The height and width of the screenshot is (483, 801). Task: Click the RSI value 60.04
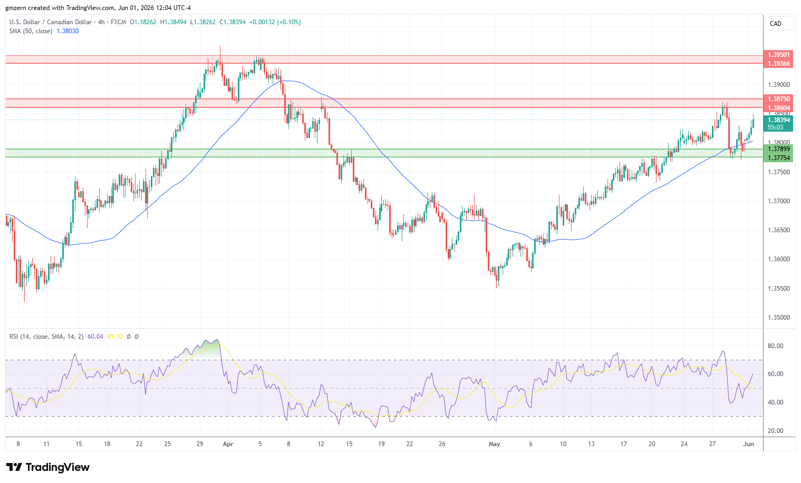tap(95, 337)
